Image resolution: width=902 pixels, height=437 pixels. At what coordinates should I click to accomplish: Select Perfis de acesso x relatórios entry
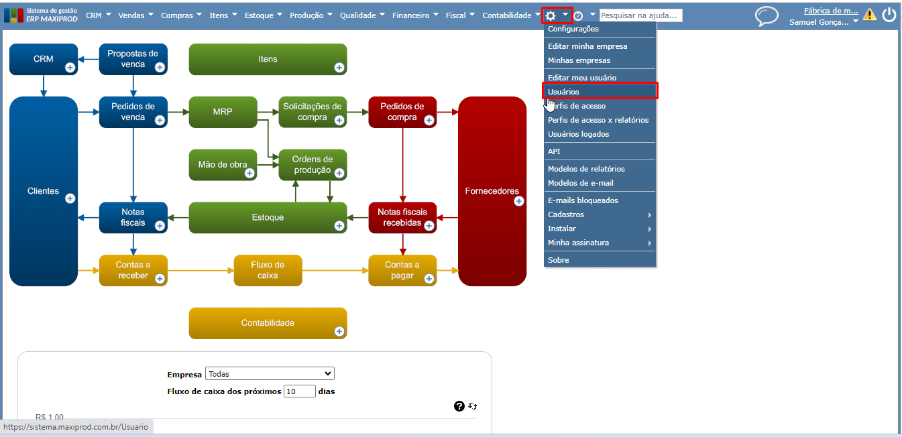pos(600,120)
